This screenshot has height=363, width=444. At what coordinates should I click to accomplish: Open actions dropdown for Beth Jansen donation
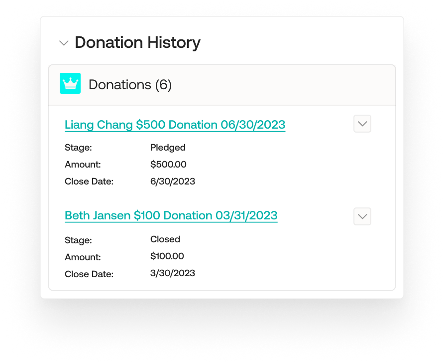(362, 216)
